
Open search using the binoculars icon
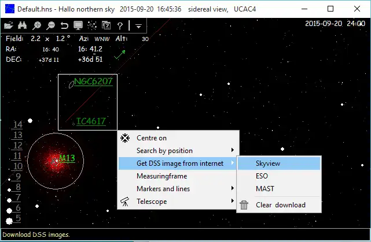(22, 25)
